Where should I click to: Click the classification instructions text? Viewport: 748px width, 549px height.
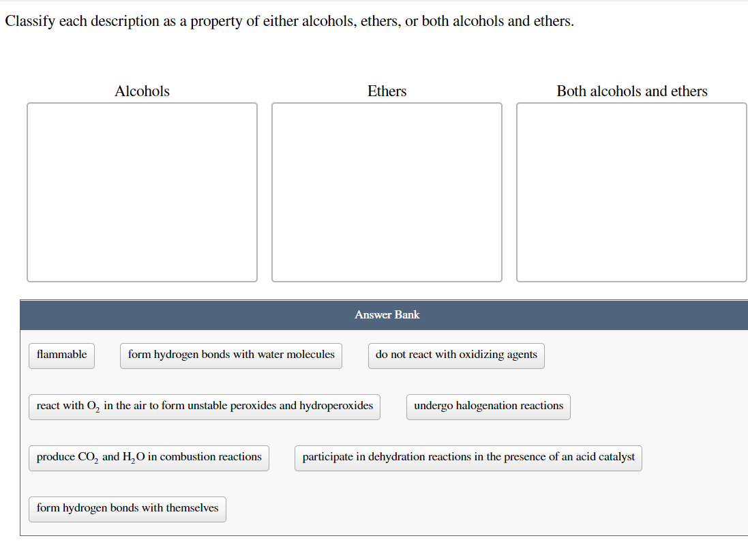pyautogui.click(x=288, y=20)
